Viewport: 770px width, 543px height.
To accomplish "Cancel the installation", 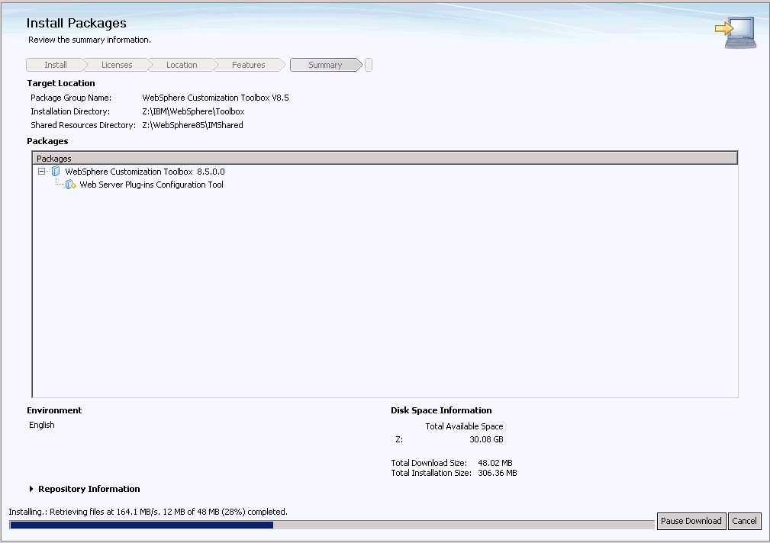I will click(x=744, y=521).
